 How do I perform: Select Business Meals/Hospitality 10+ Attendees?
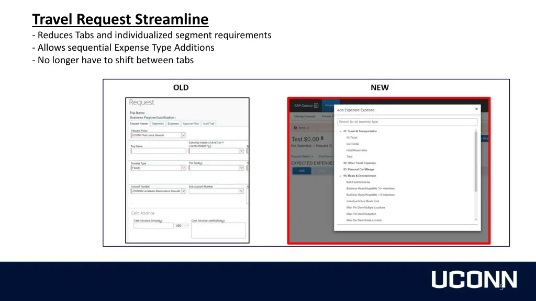click(x=370, y=188)
